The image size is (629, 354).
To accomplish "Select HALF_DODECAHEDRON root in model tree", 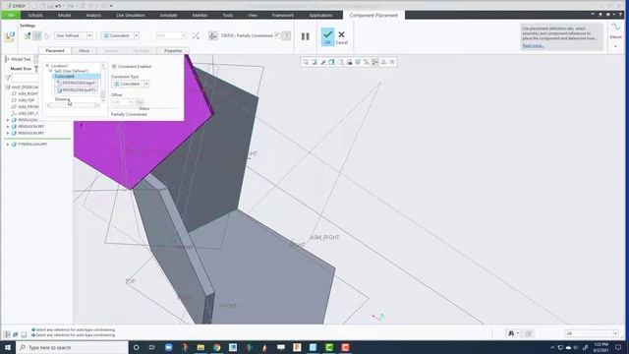I will (22, 88).
